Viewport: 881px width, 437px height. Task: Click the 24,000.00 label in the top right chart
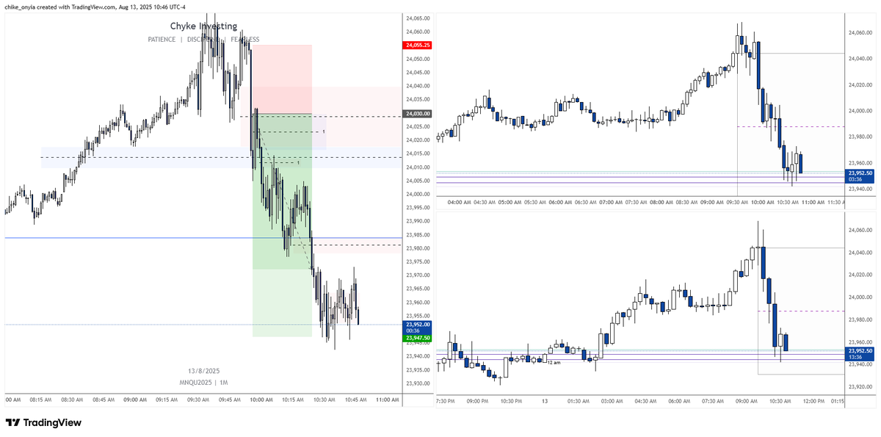click(x=860, y=111)
